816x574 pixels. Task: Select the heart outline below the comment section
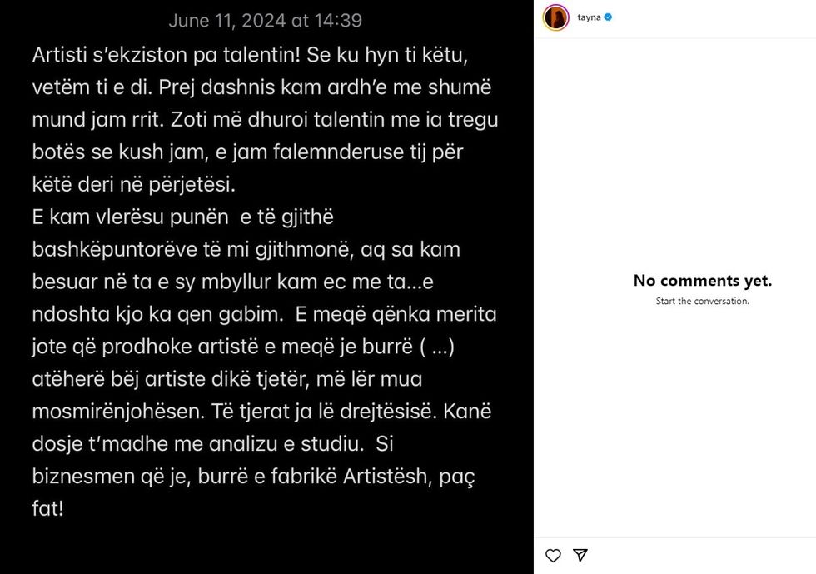[552, 555]
